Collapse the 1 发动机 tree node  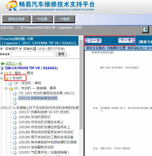click(x=2, y=78)
